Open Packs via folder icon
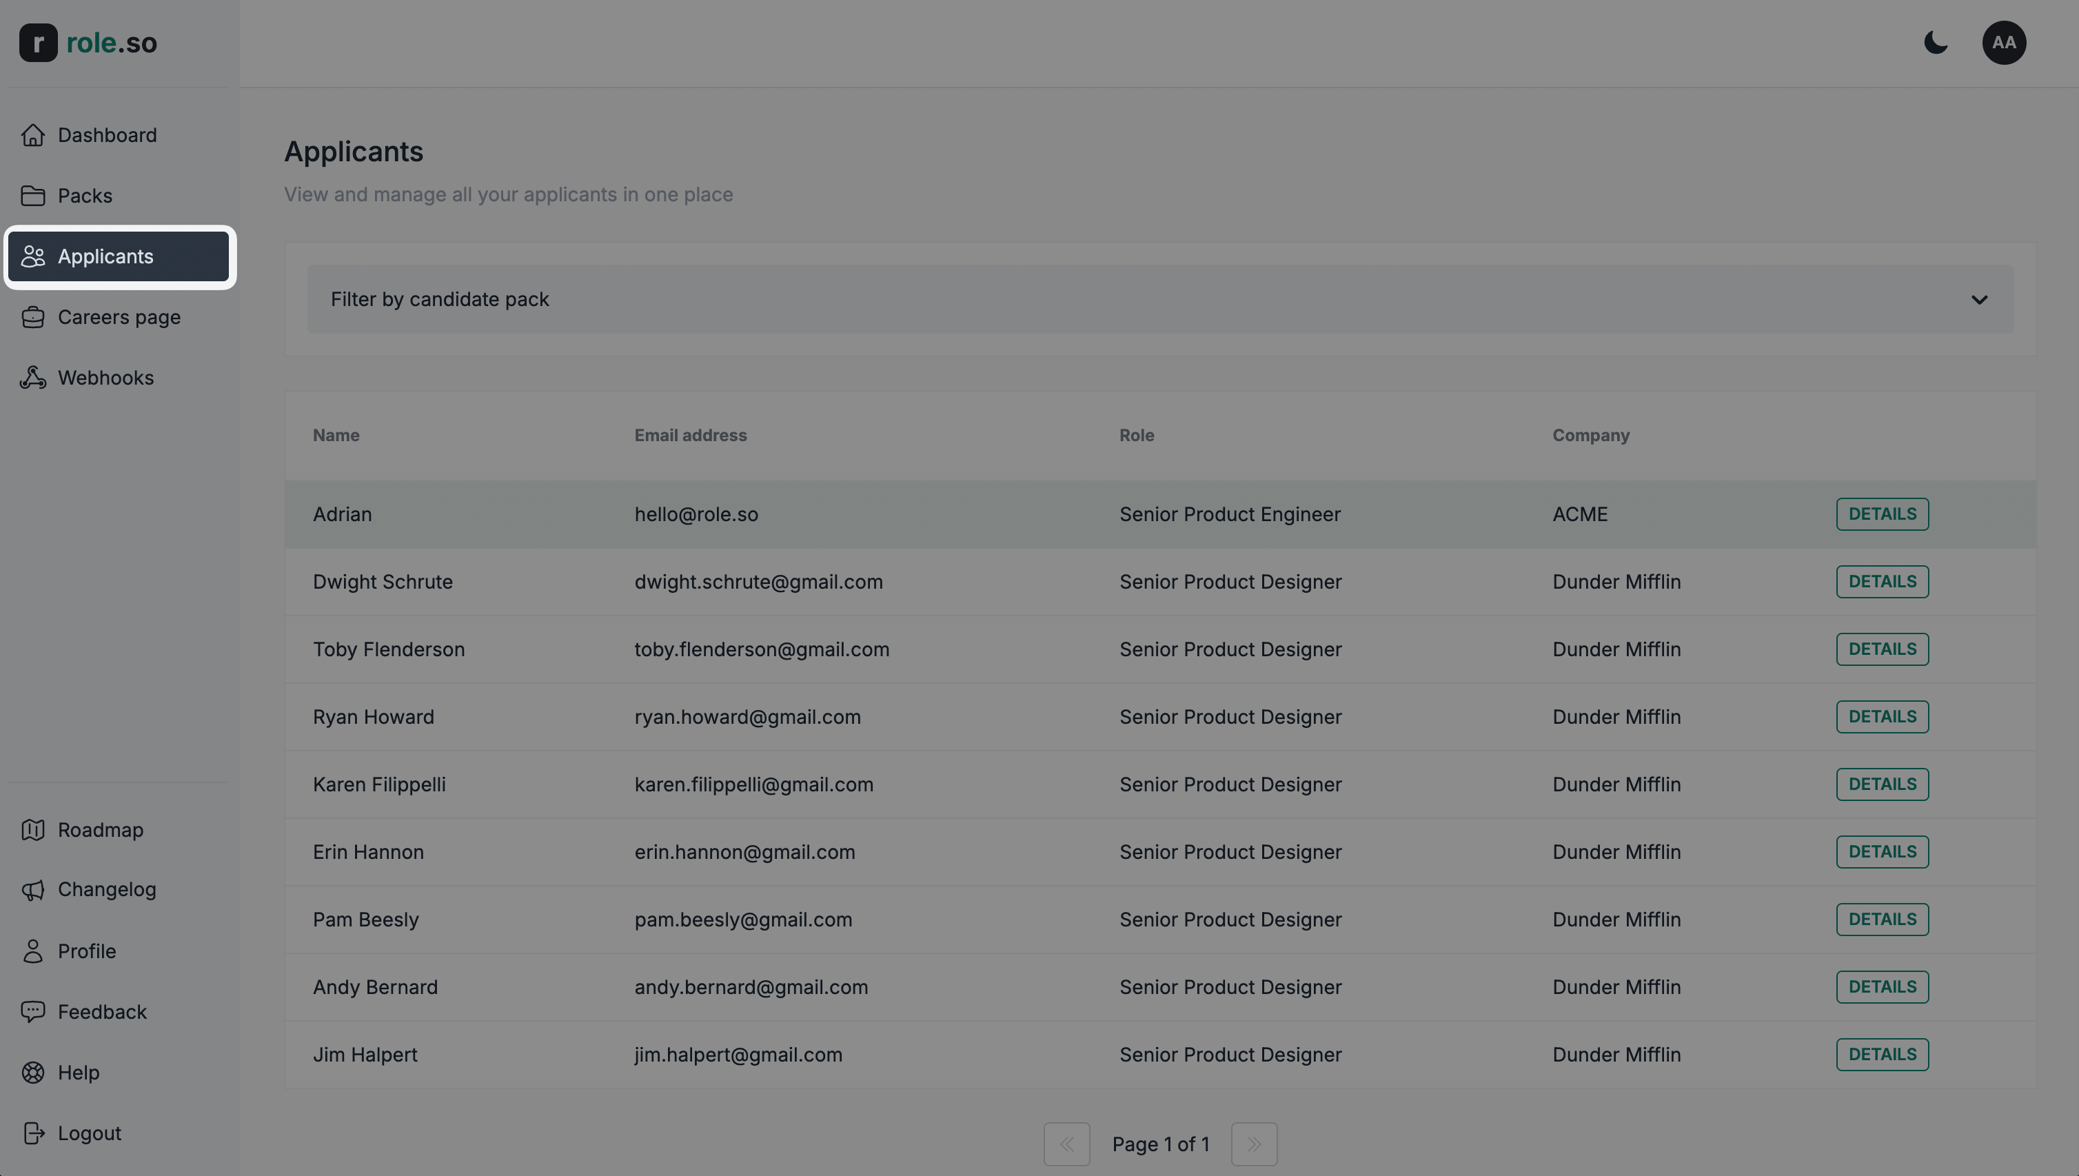 (x=33, y=196)
